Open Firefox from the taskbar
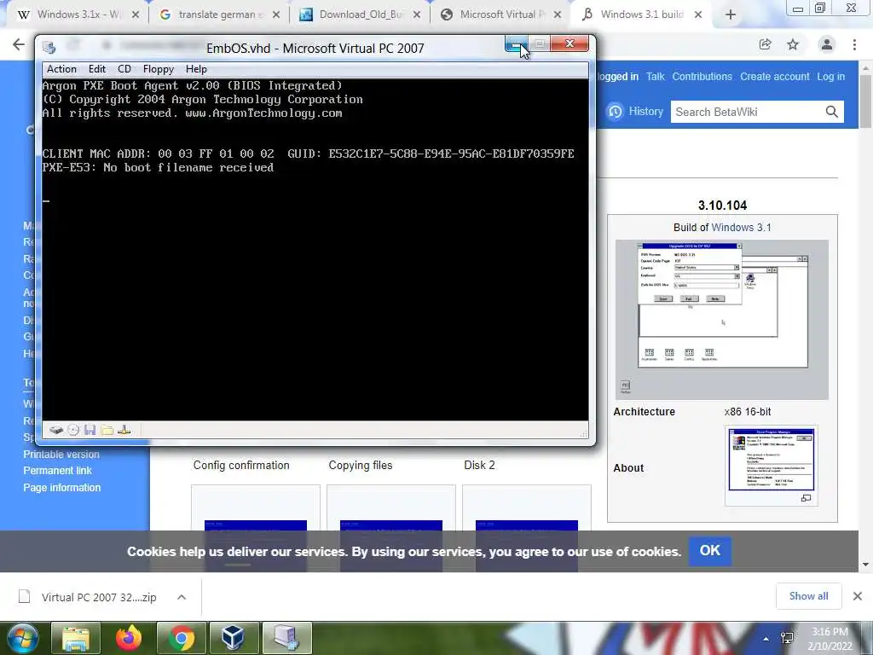This screenshot has height=655, width=873. 129,638
